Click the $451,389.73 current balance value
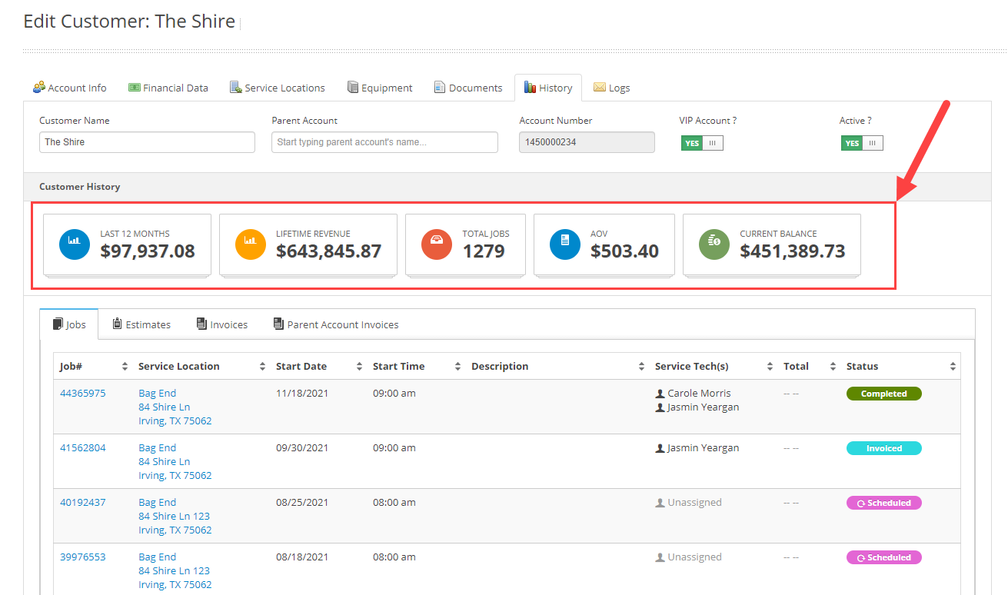The image size is (1008, 595). pyautogui.click(x=793, y=251)
